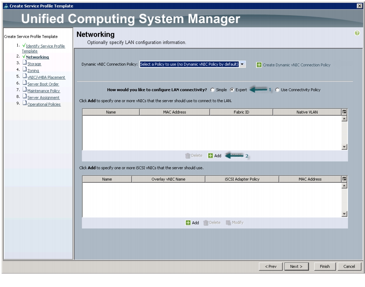Select the Simple LAN connectivity option
The width and height of the screenshot is (365, 287).
click(213, 90)
